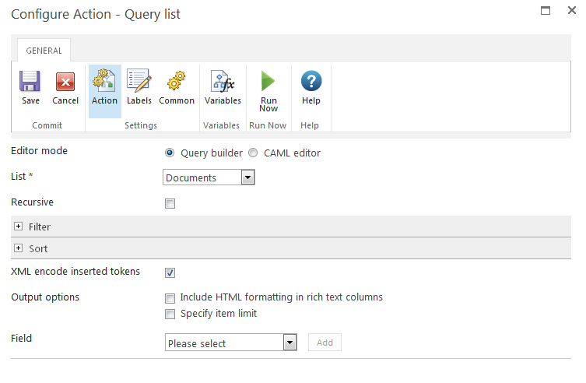The width and height of the screenshot is (586, 383).
Task: Select the Query builder radio button
Action: pyautogui.click(x=170, y=153)
